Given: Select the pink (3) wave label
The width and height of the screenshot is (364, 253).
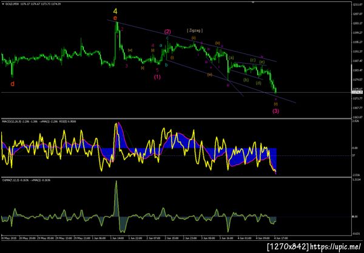Looking at the screenshot, I should point(275,111).
